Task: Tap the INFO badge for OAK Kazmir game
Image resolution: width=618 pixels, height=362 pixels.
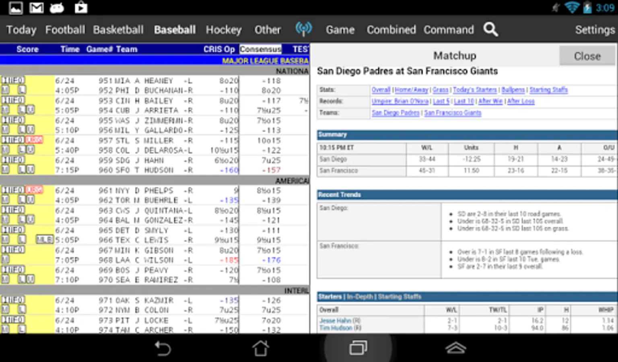Action: 13,300
